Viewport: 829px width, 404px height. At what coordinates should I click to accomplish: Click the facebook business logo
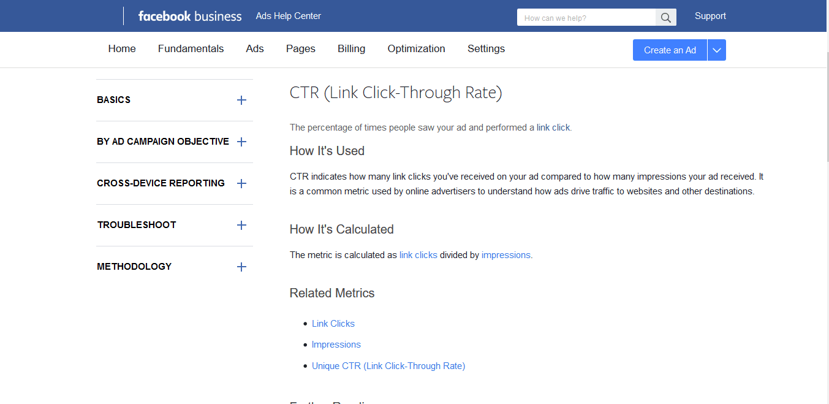point(190,16)
